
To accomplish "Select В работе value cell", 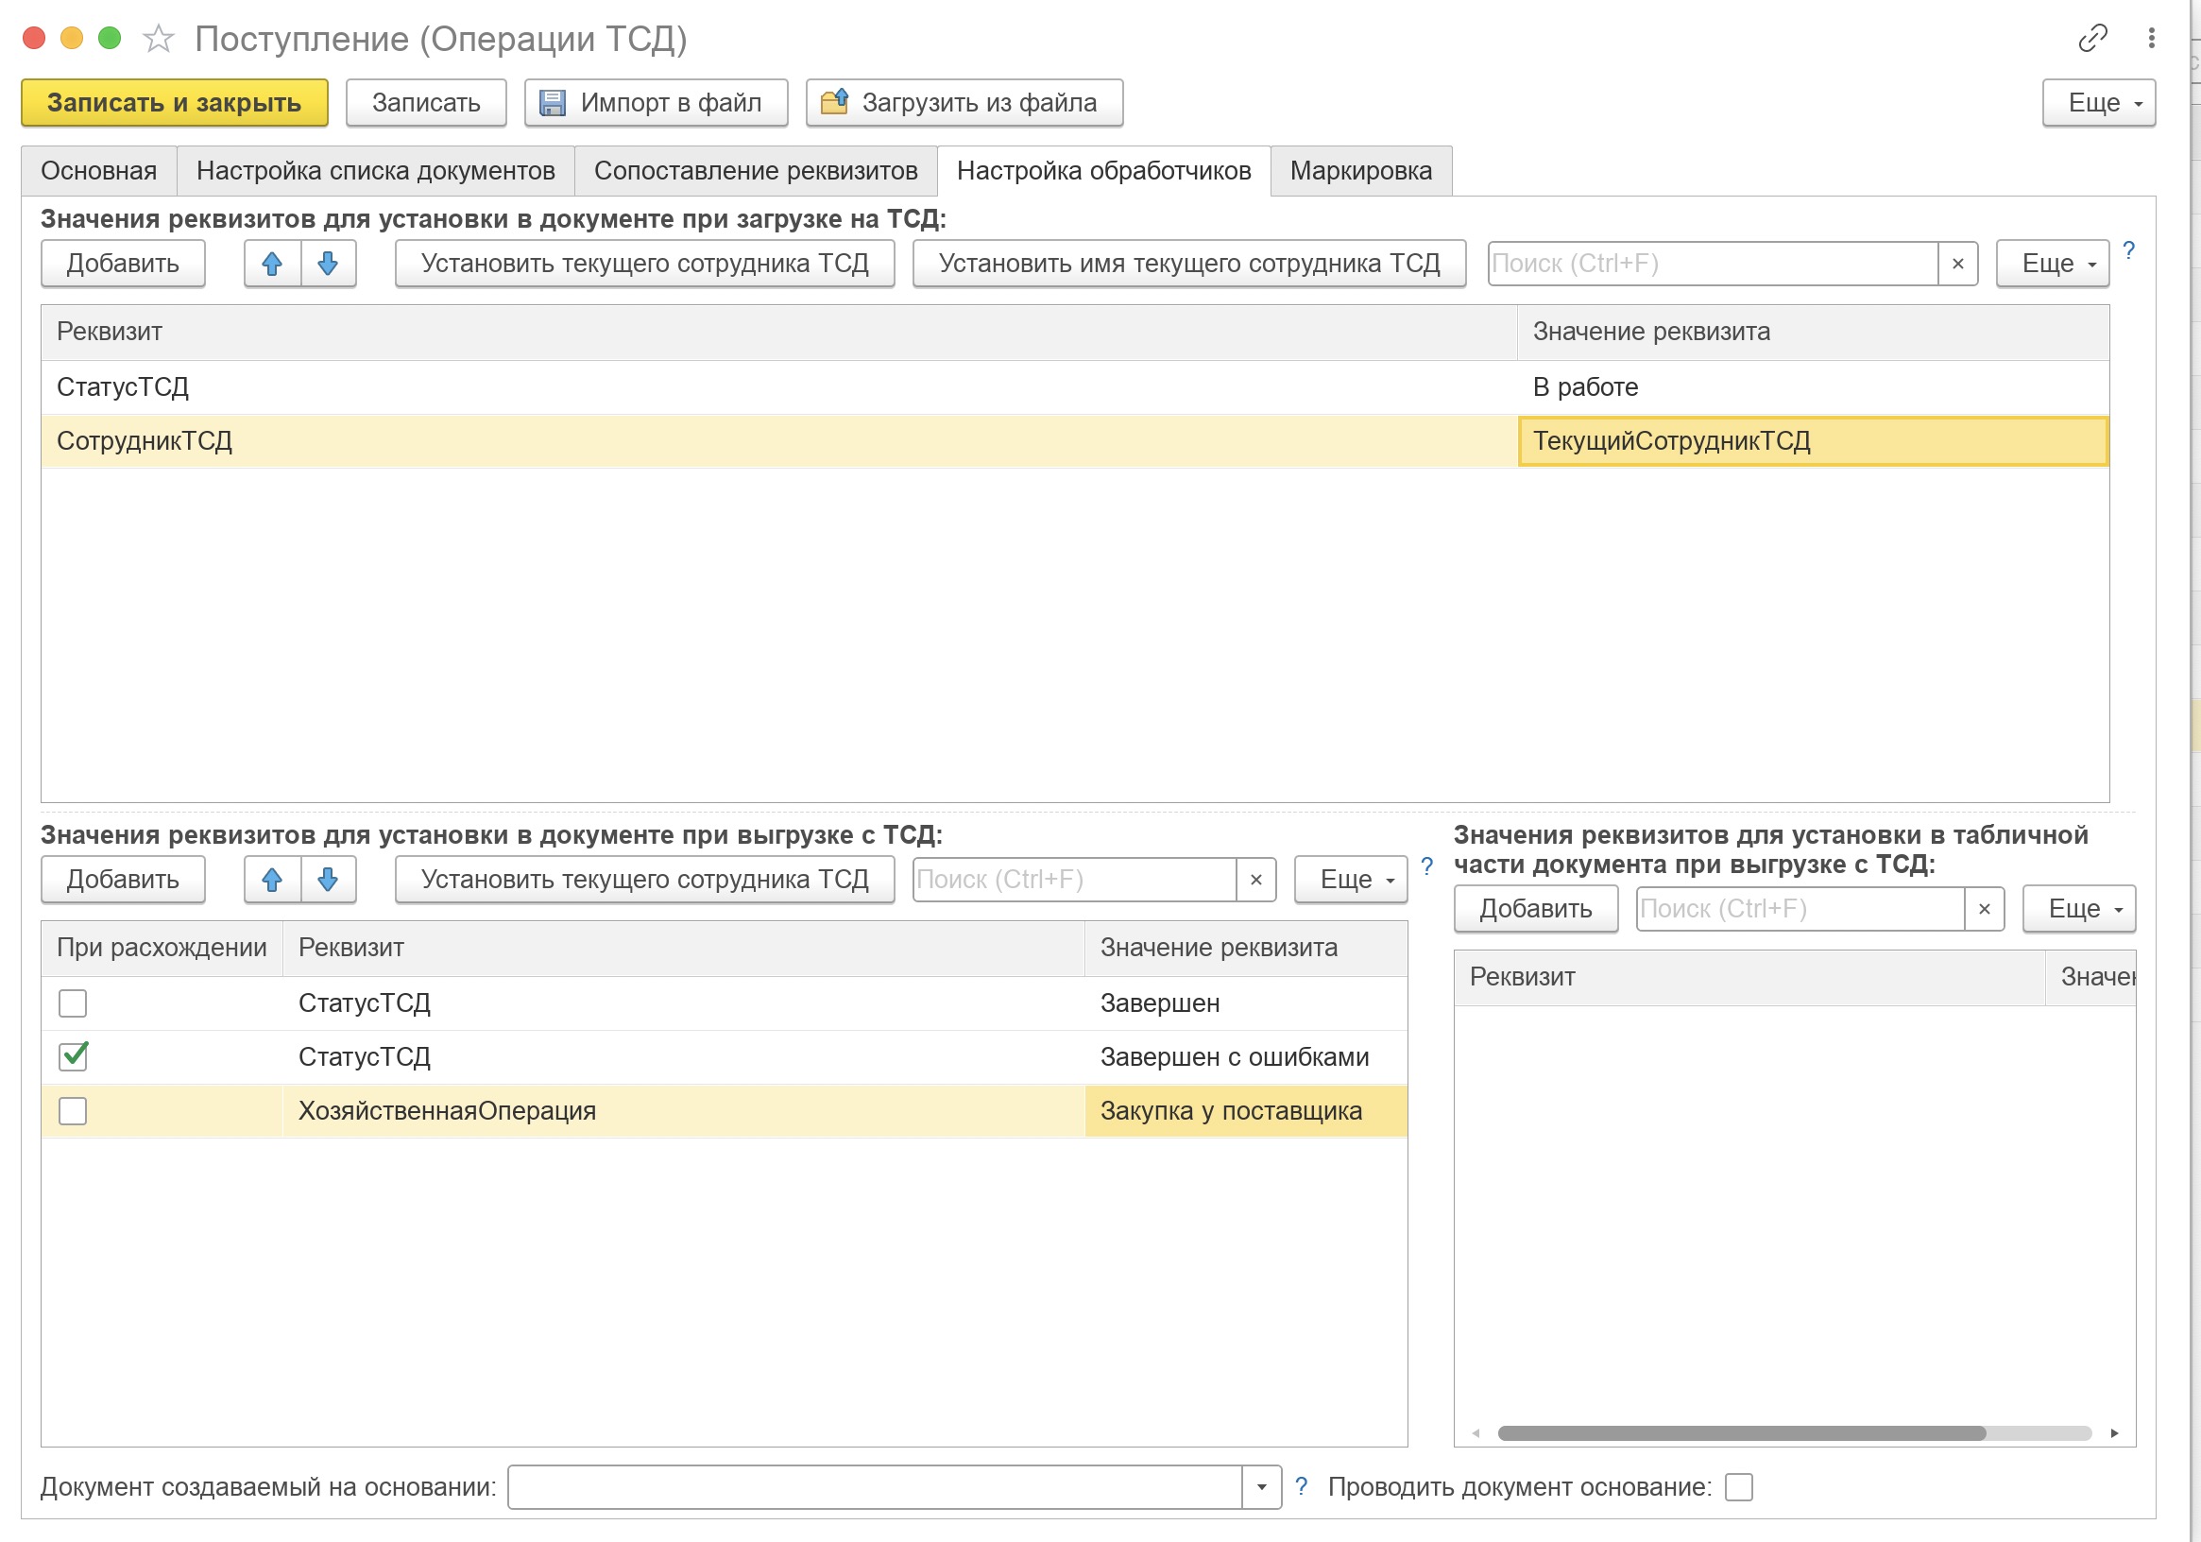I will click(1813, 387).
